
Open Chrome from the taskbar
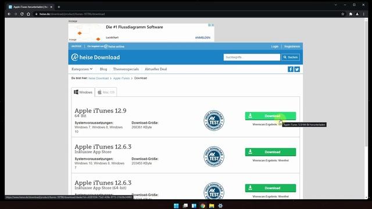(x=203, y=206)
